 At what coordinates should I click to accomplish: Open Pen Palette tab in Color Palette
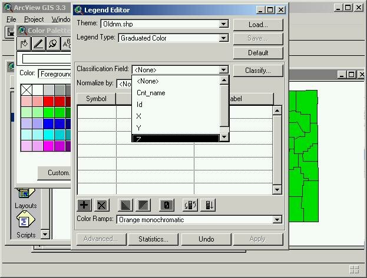pos(38,43)
